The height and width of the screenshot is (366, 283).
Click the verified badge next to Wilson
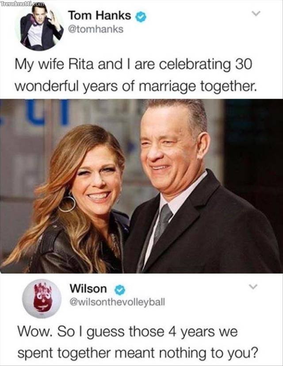tap(120, 290)
